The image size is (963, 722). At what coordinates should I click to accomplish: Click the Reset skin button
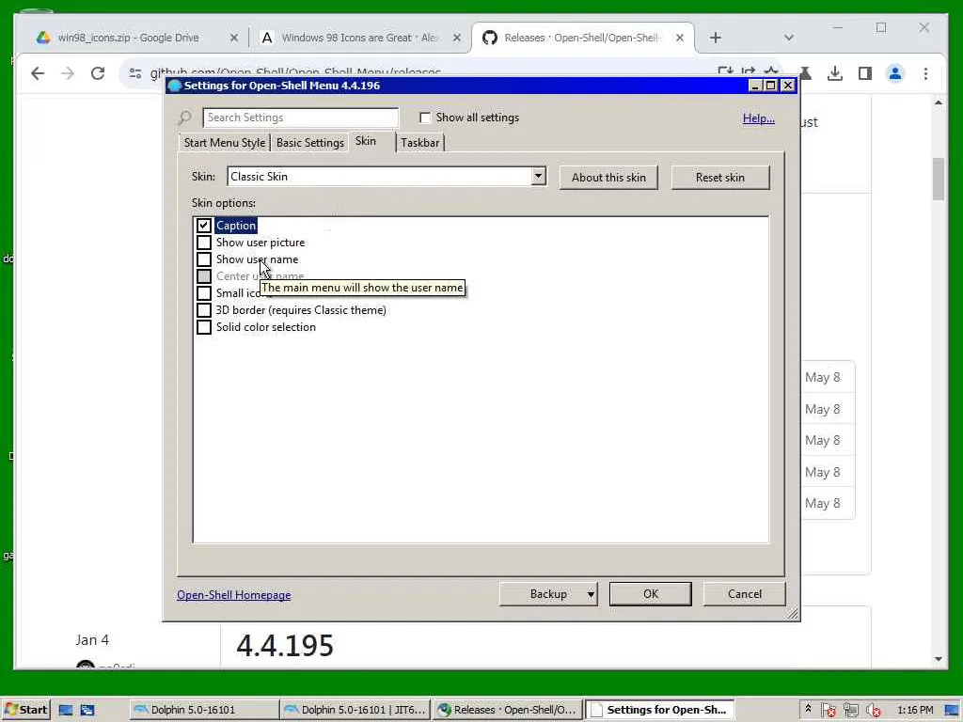pyautogui.click(x=719, y=178)
